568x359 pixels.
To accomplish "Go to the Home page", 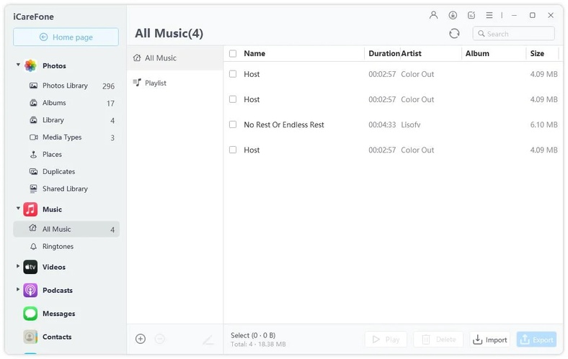I will [66, 37].
